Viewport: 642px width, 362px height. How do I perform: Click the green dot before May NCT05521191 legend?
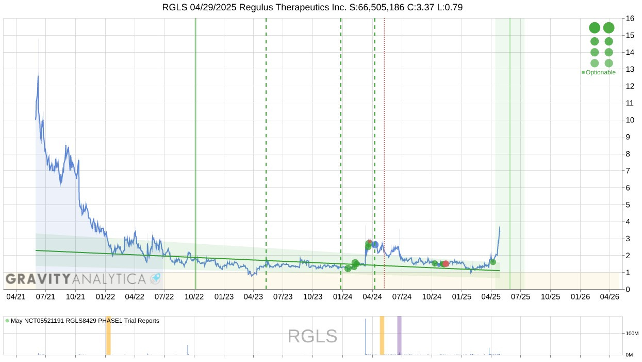pos(7,321)
